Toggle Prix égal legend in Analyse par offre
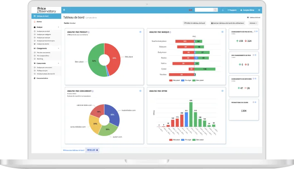 [x=186, y=140]
